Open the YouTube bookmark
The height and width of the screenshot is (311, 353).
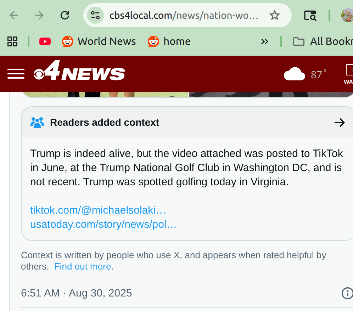coord(45,41)
